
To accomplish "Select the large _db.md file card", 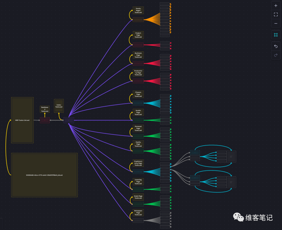I will (45, 175).
